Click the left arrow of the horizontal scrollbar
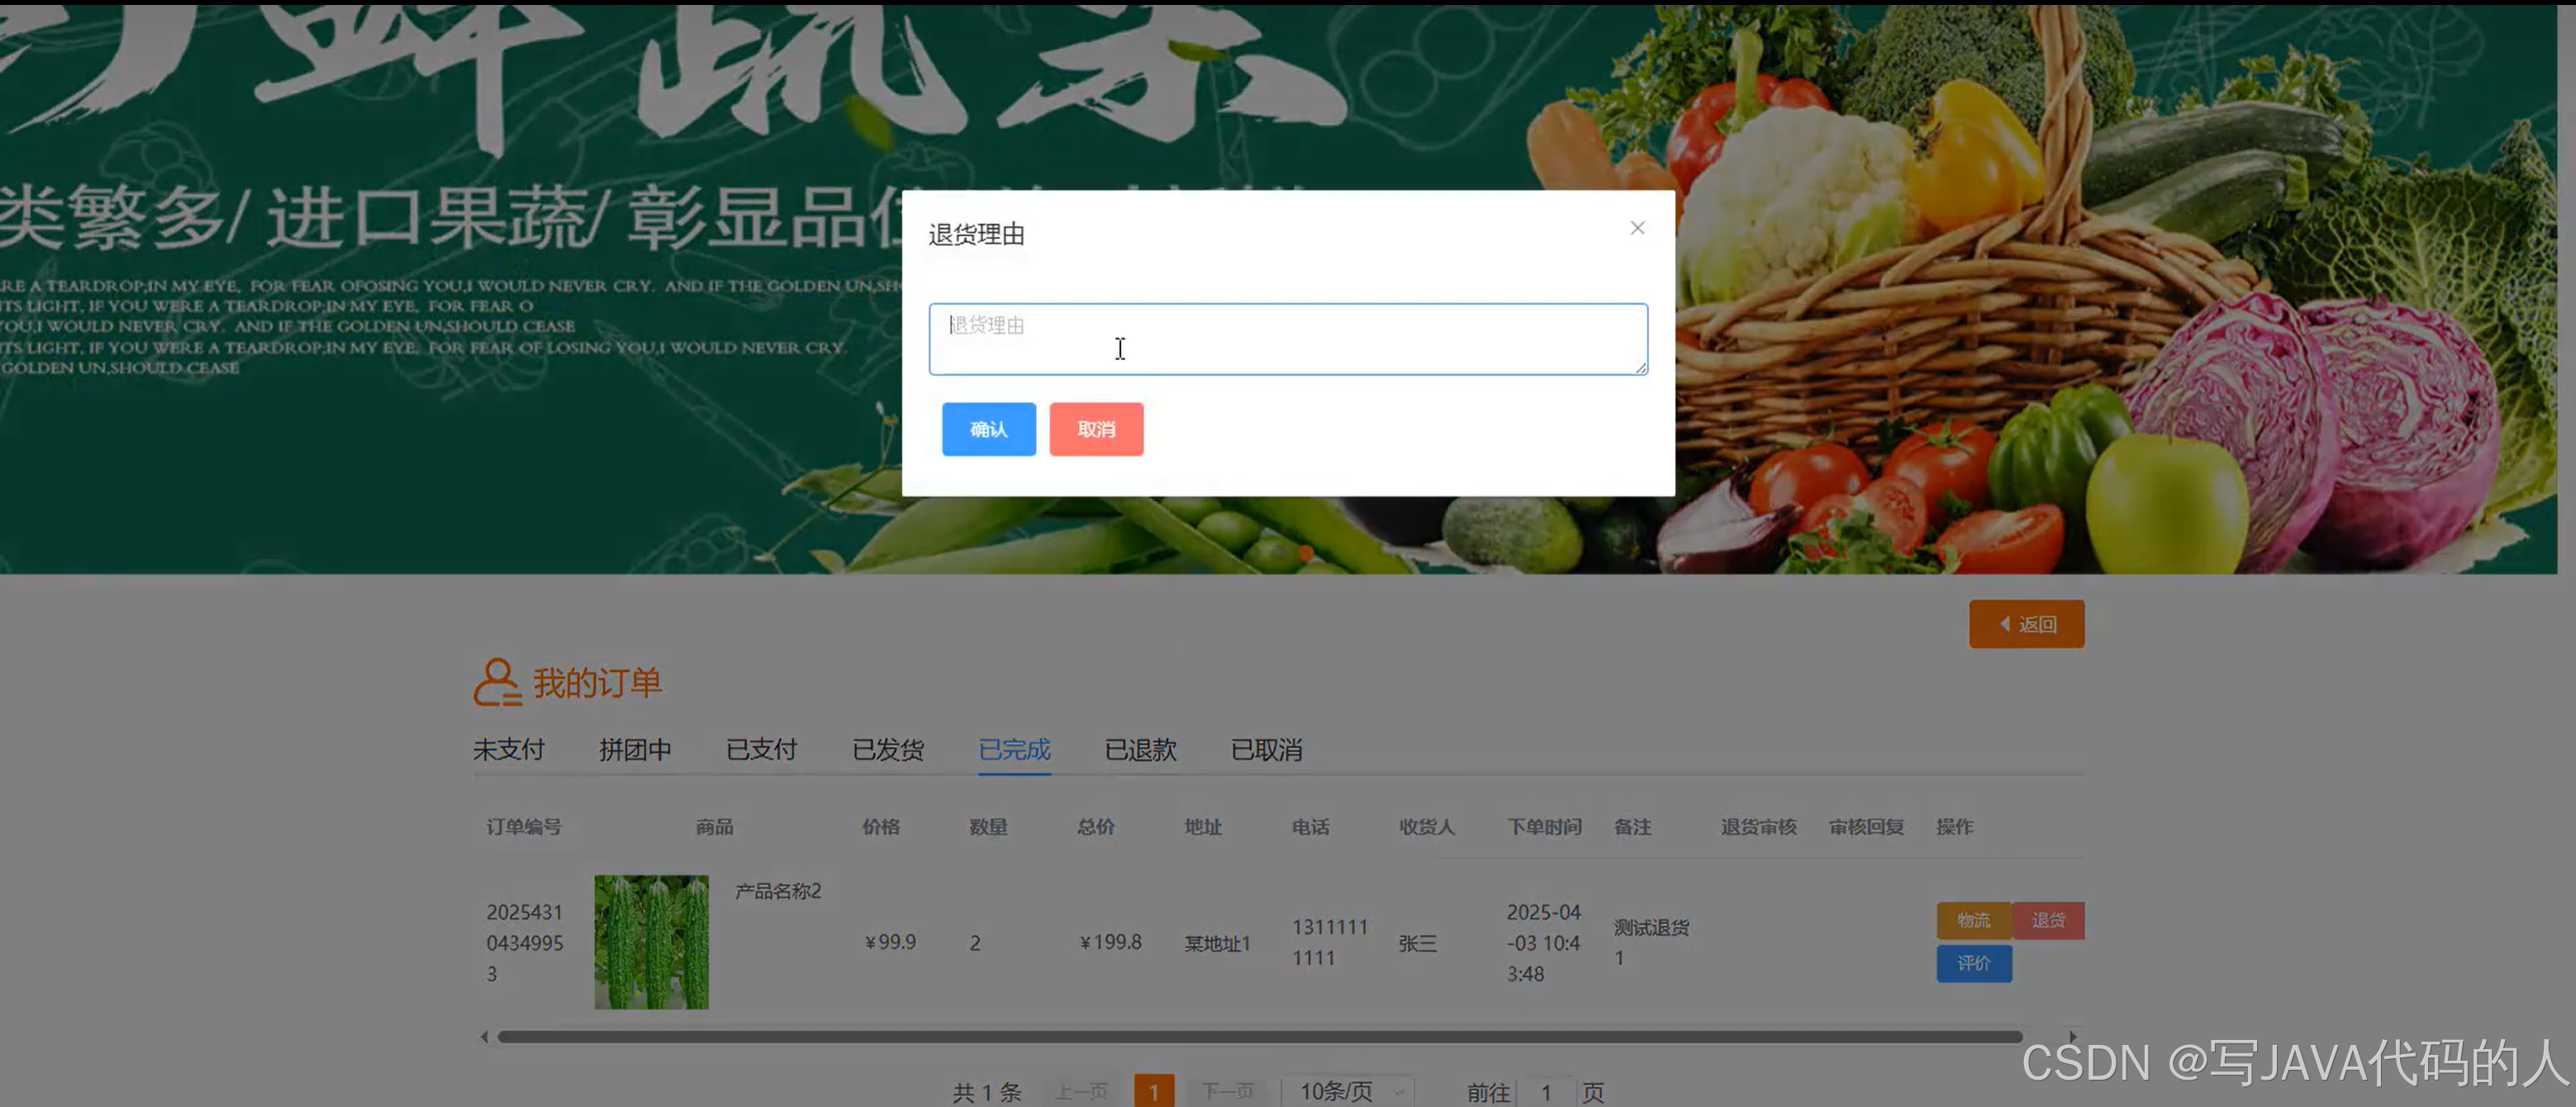This screenshot has height=1107, width=2576. [x=484, y=1037]
